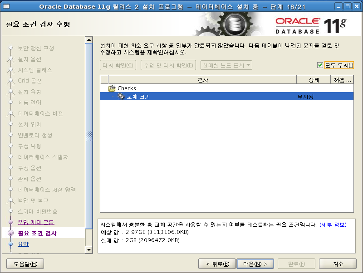Open the 세부 정보 link

tap(333, 224)
